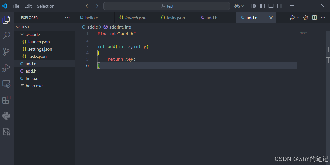The image size is (330, 165).
Task: Open the Python view in activity bar
Action: point(6,116)
